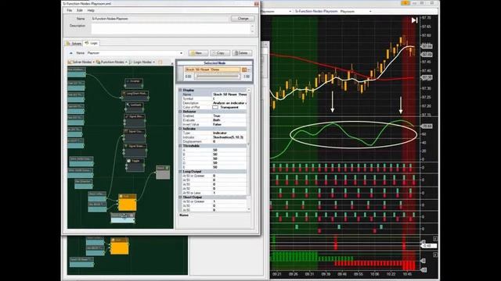Select threshold A value 50
Screen dimensions: 501x281
click(229, 150)
